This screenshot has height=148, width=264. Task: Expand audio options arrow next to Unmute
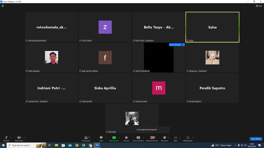11,138
